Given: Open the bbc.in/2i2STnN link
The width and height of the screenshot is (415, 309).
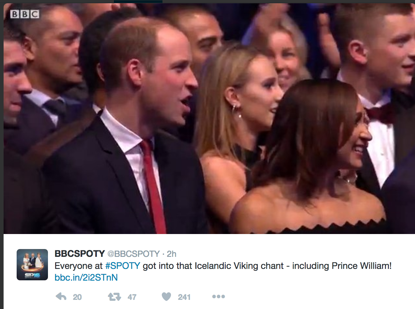Looking at the screenshot, I should point(86,278).
